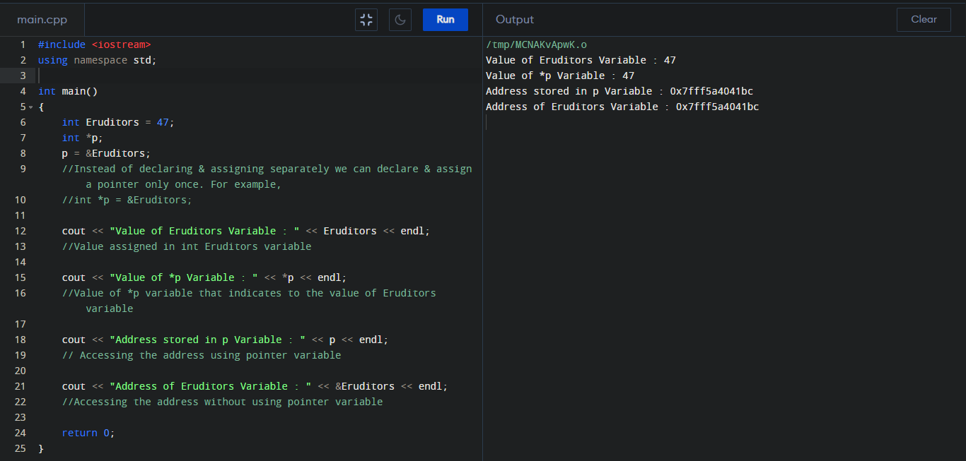Image resolution: width=966 pixels, height=461 pixels.
Task: Select the main.cpp tab
Action: [x=42, y=20]
